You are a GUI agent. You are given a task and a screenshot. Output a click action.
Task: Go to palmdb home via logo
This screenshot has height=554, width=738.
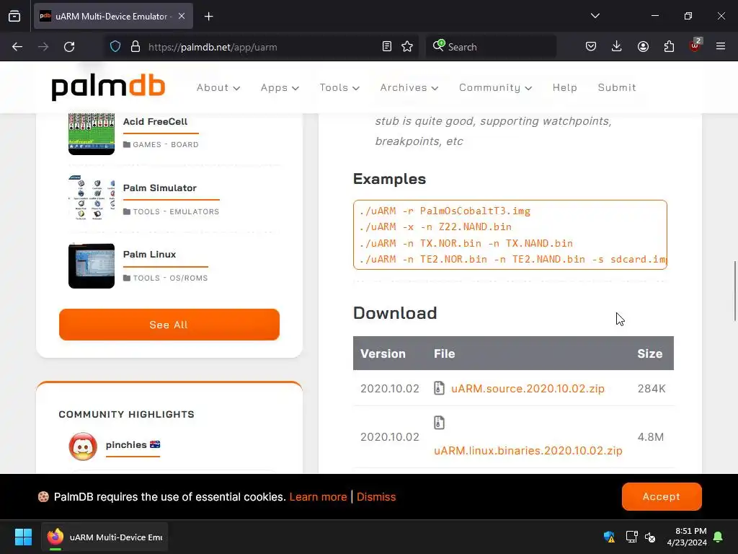pos(108,87)
